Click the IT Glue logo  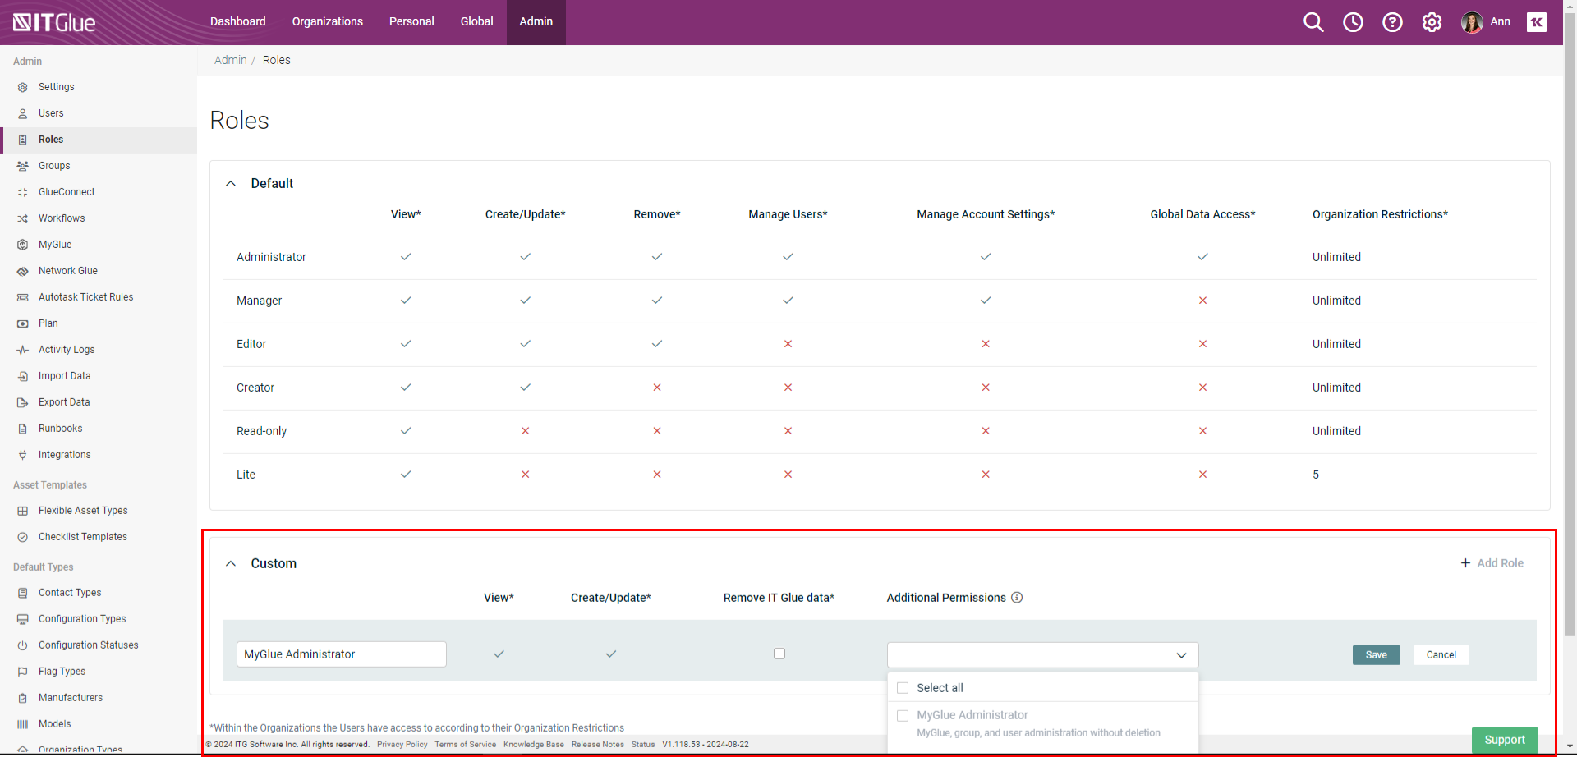coord(54,22)
